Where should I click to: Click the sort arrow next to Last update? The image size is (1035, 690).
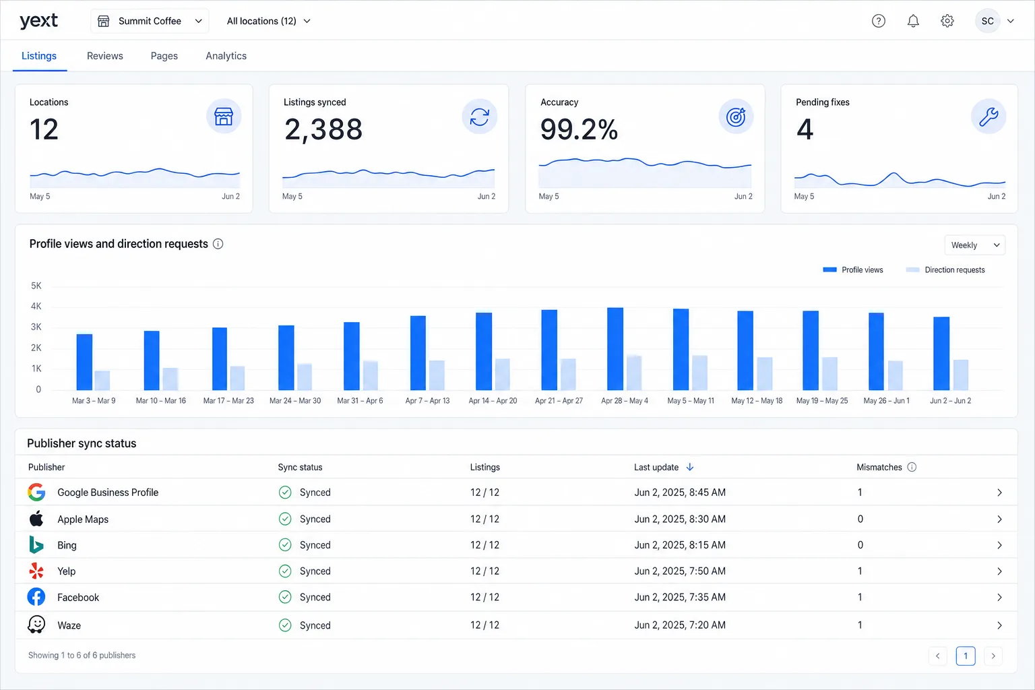690,467
